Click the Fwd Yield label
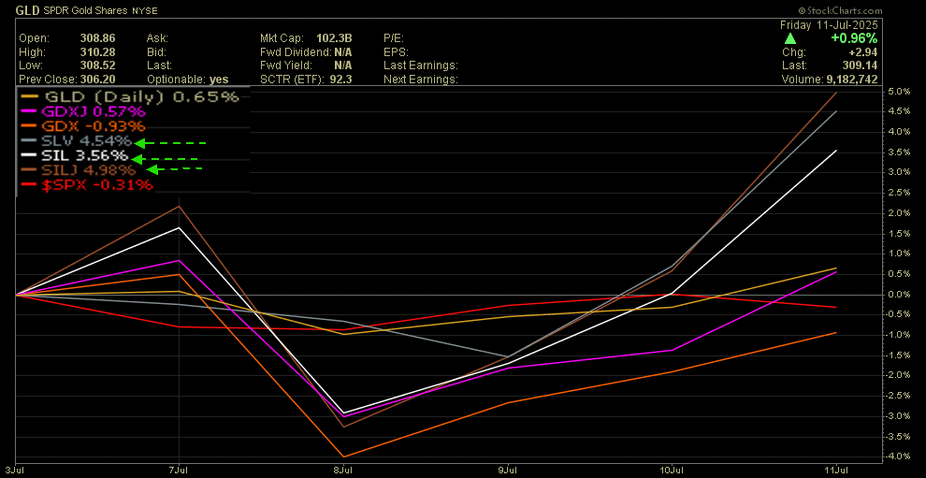 pyautogui.click(x=284, y=65)
